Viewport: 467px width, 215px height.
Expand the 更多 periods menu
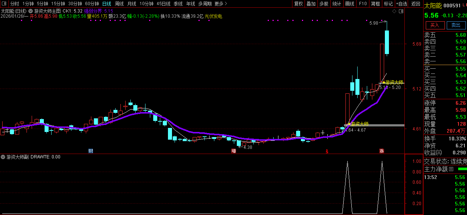pyautogui.click(x=220, y=4)
